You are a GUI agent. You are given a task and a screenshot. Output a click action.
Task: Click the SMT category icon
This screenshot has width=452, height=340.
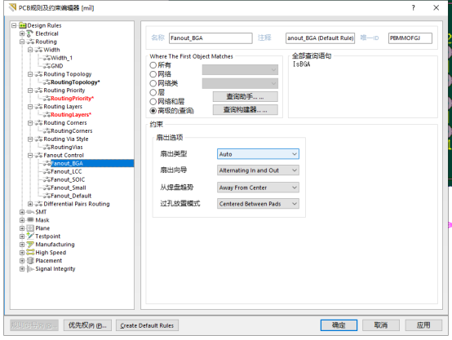[30, 212]
